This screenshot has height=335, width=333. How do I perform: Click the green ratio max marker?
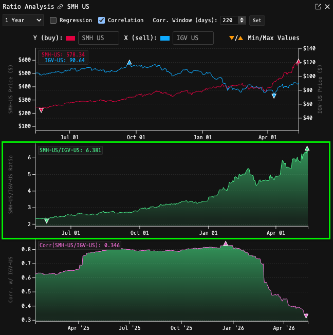coord(307,148)
